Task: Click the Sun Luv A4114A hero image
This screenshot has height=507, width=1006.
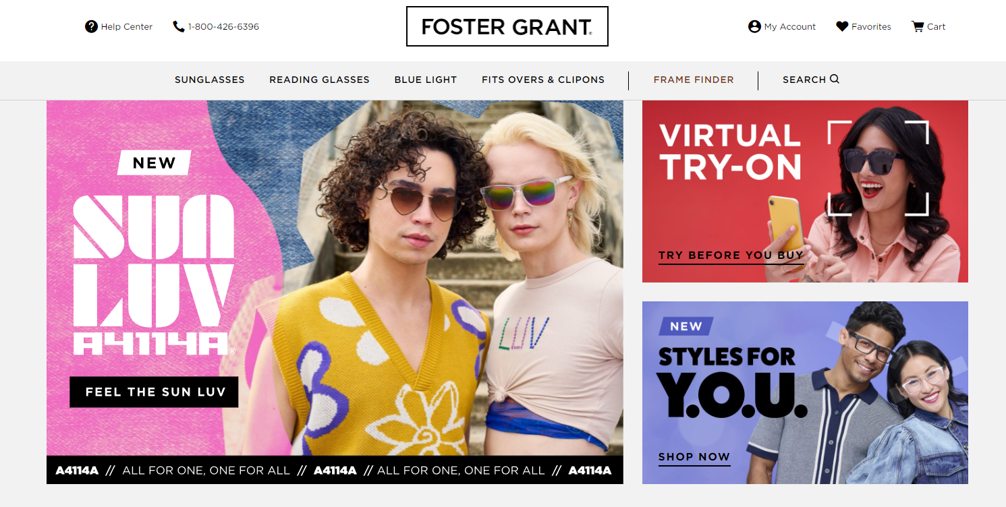Action: 335,292
